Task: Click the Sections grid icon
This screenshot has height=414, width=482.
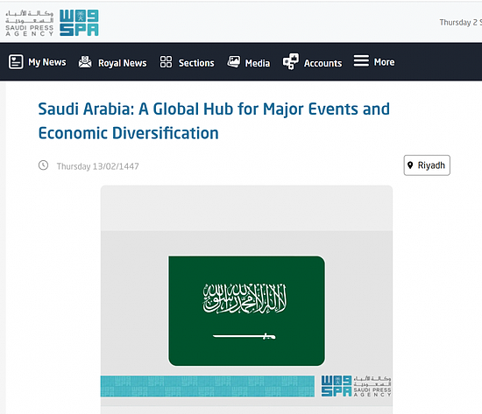Action: click(x=166, y=62)
